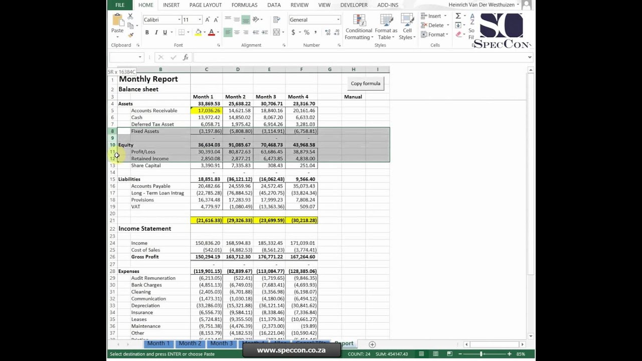Image resolution: width=642 pixels, height=361 pixels.
Task: Click the Format Painter brush icon
Action: pos(130,35)
